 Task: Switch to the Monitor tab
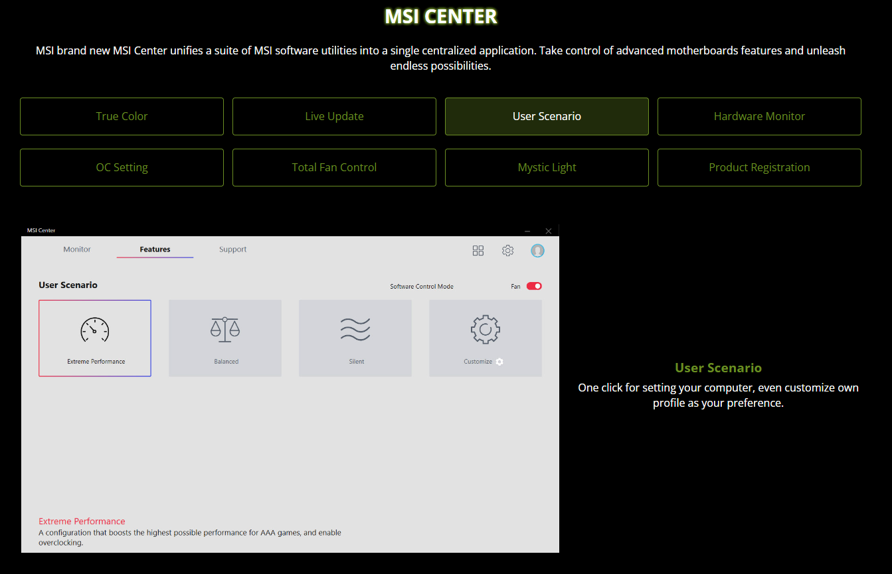[77, 250]
